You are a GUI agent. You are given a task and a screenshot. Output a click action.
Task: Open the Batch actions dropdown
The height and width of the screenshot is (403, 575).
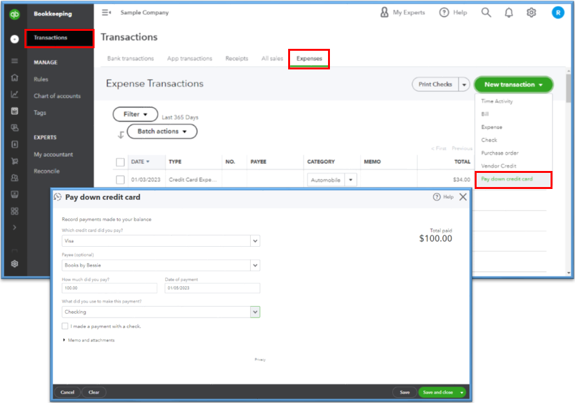161,131
